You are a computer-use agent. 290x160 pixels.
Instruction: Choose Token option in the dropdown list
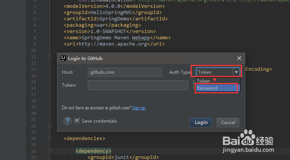(204, 81)
